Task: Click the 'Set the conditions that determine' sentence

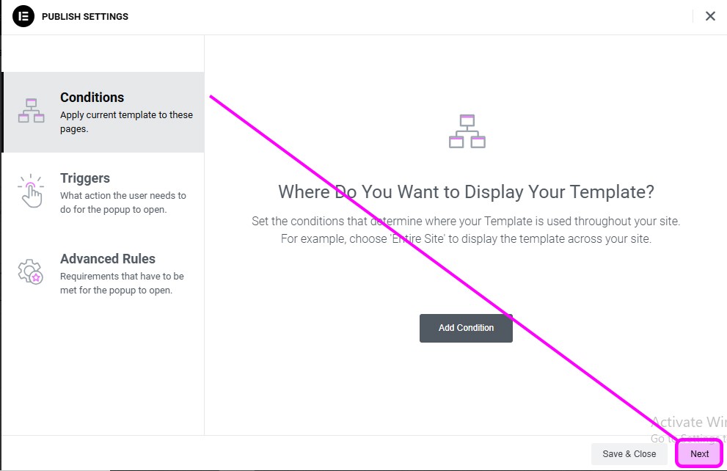Action: coord(466,221)
